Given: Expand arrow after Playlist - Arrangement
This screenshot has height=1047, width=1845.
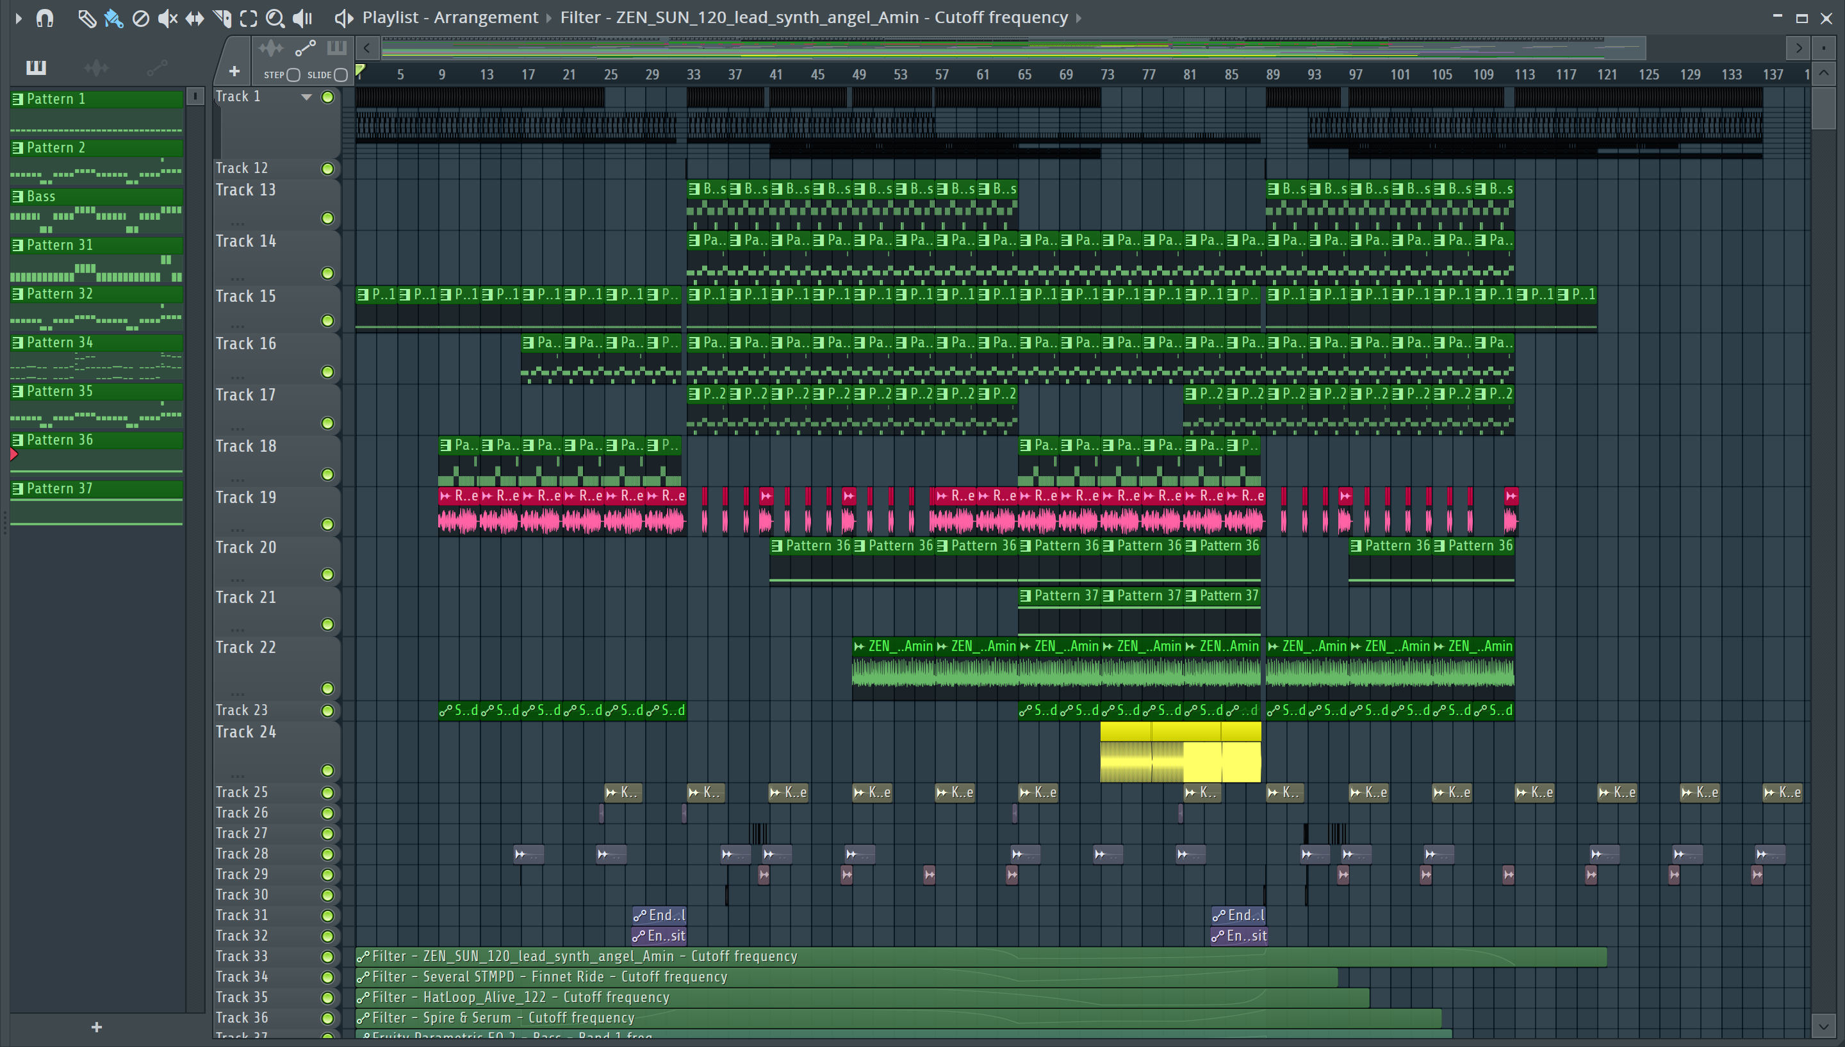Looking at the screenshot, I should (549, 18).
